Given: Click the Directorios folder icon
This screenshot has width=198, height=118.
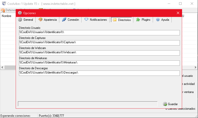Looking at the screenshot, I should [115, 20].
